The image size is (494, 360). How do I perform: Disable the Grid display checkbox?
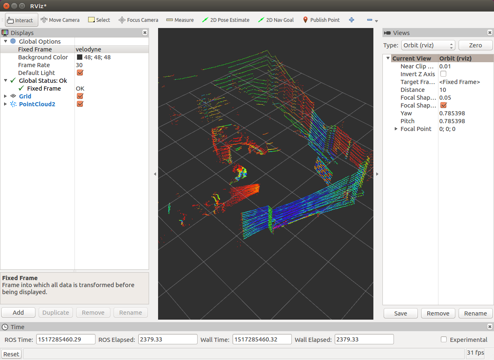click(80, 96)
